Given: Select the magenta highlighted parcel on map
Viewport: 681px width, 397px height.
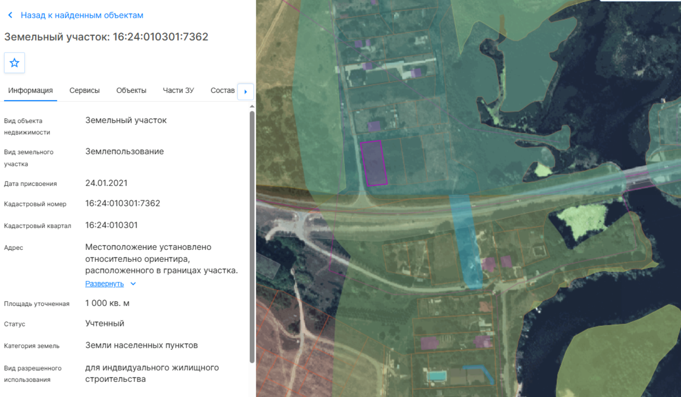Looking at the screenshot, I should coord(374,163).
